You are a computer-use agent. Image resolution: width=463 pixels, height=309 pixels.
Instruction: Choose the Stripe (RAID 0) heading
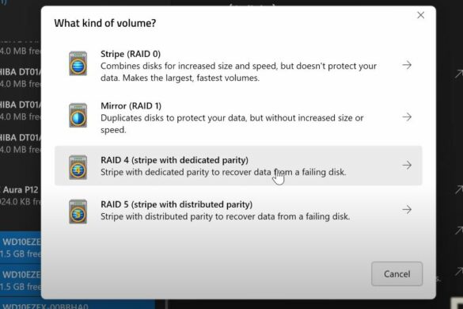click(131, 54)
